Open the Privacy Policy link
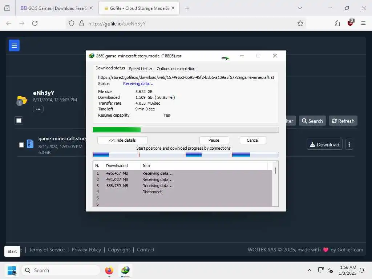This screenshot has height=279, width=372. pos(86,250)
